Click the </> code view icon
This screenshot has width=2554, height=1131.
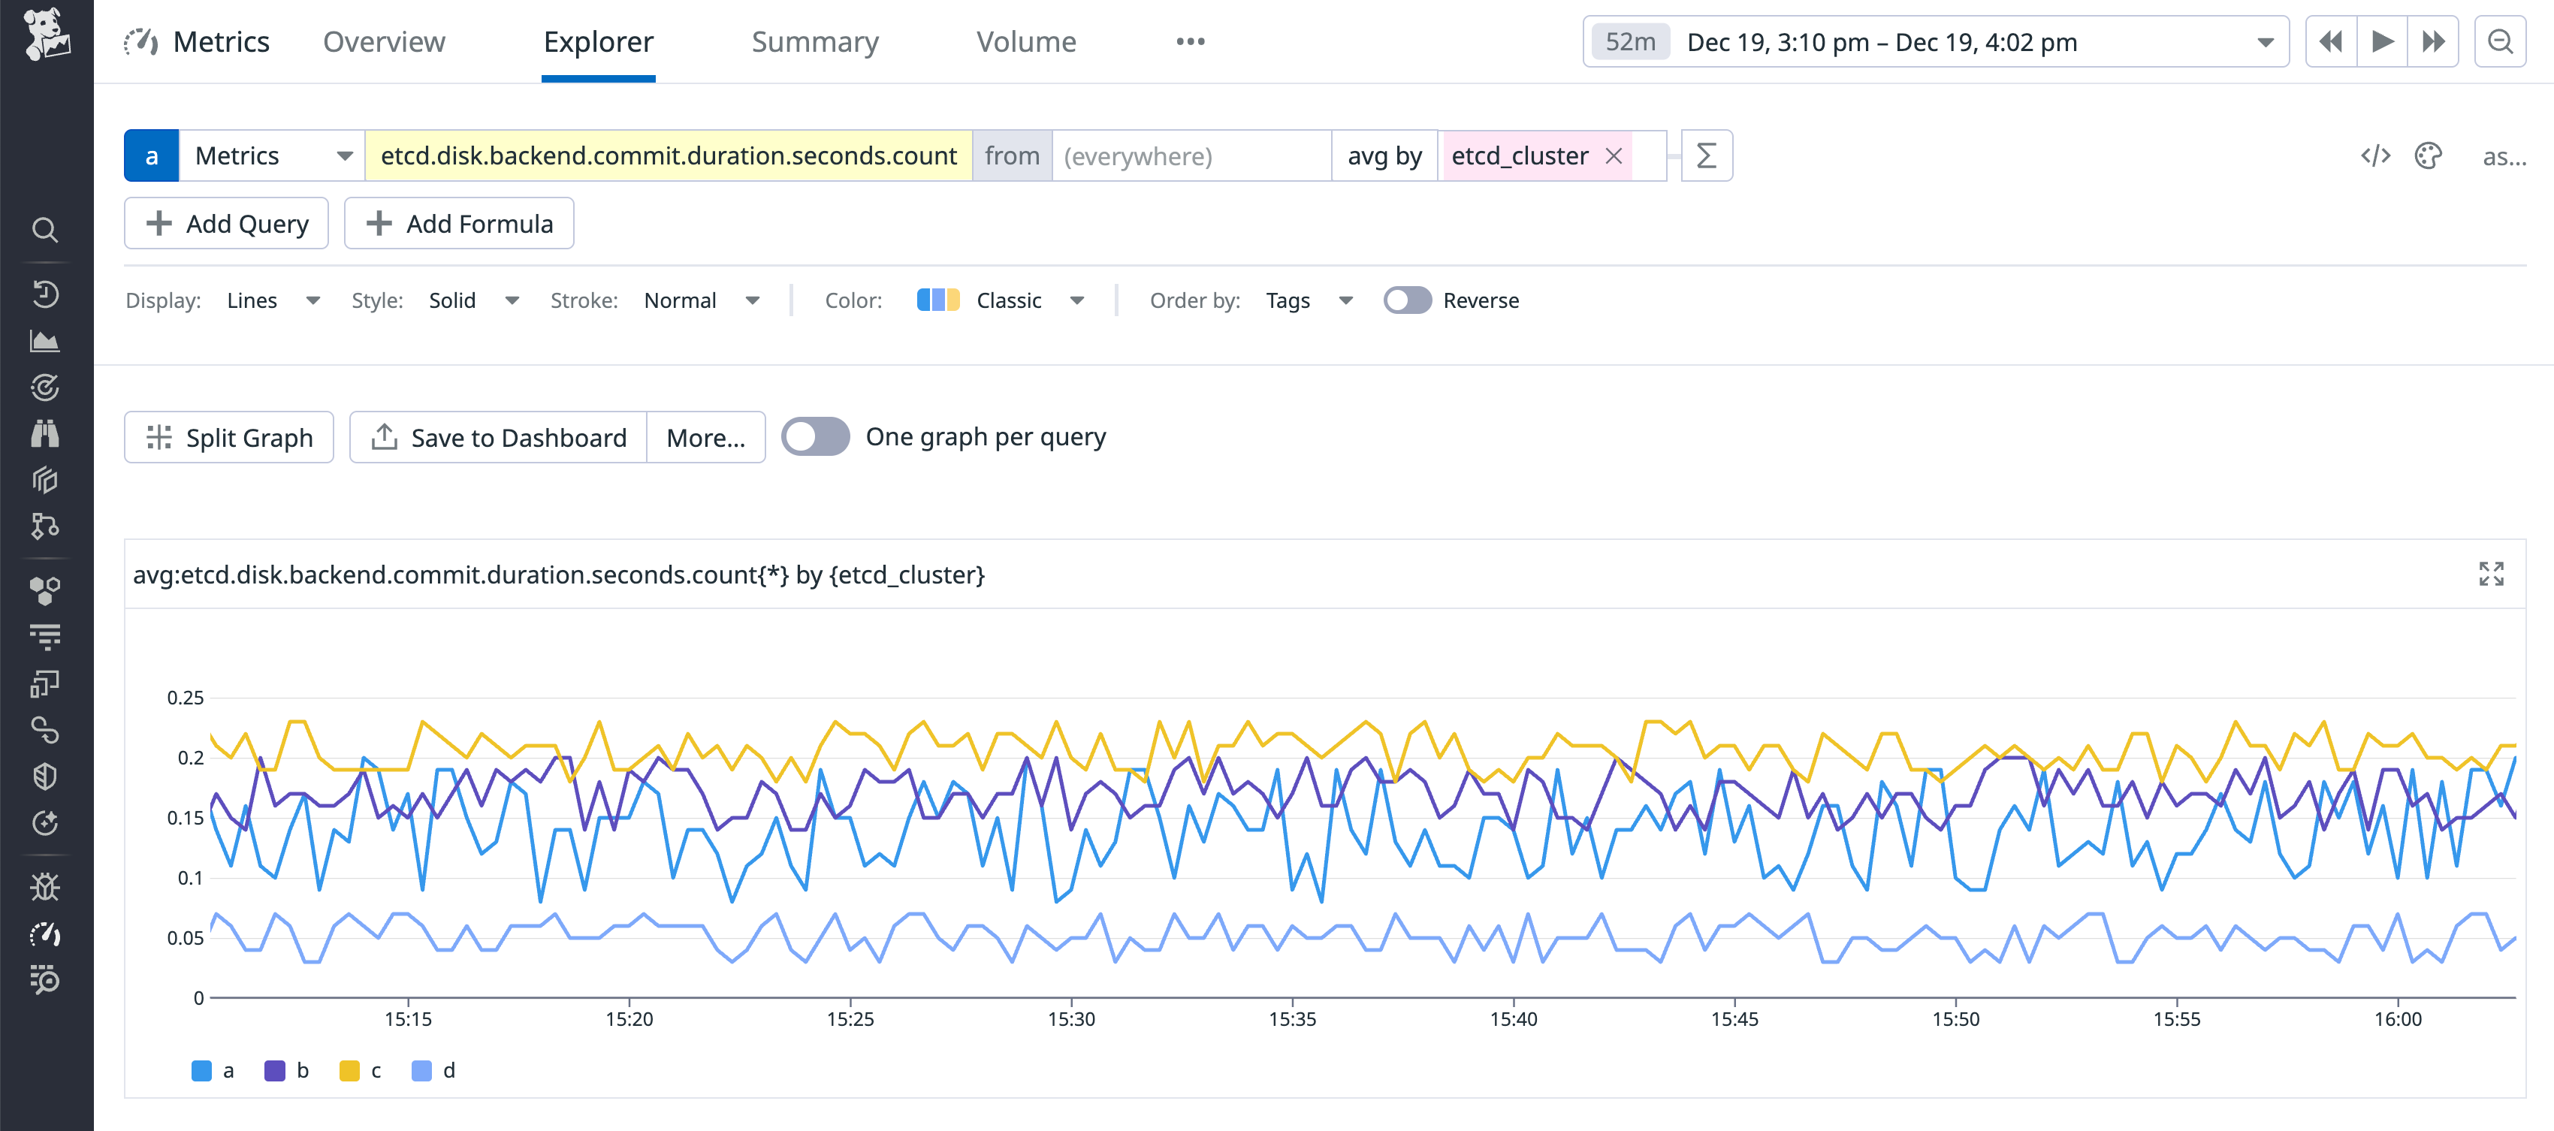coord(2375,155)
